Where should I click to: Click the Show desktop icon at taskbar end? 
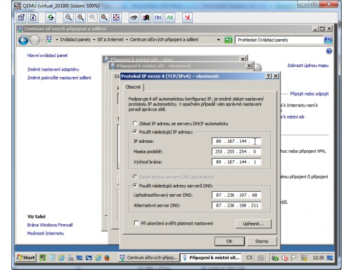[x=330, y=258]
